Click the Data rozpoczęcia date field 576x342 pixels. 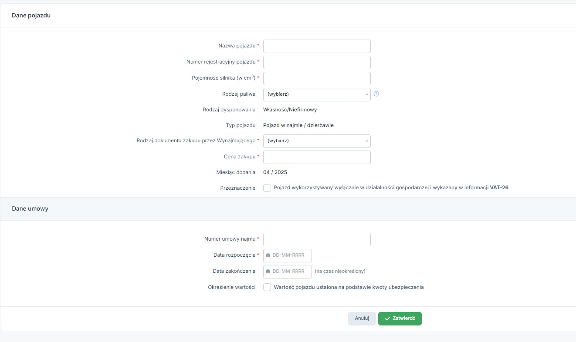click(290, 255)
